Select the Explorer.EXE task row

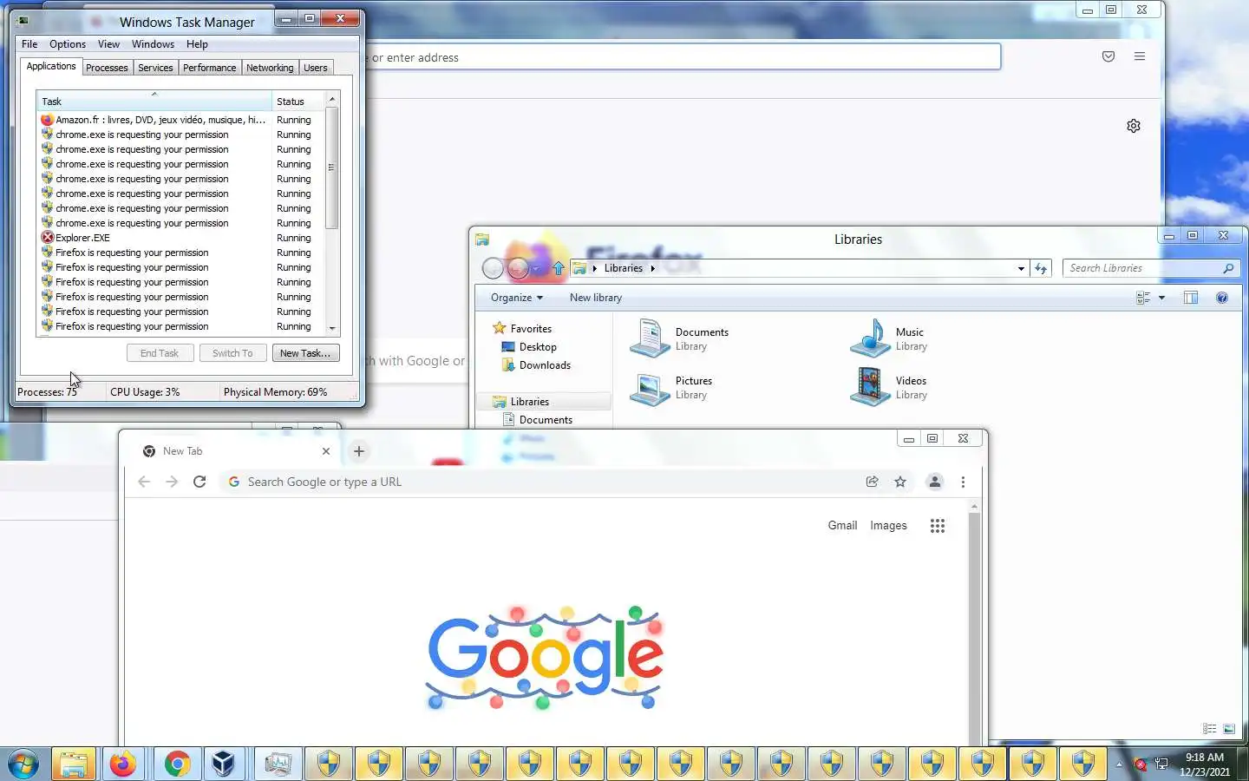[x=181, y=238]
